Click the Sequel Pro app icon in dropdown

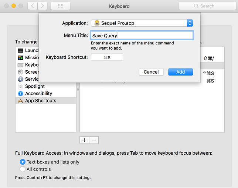click(97, 23)
